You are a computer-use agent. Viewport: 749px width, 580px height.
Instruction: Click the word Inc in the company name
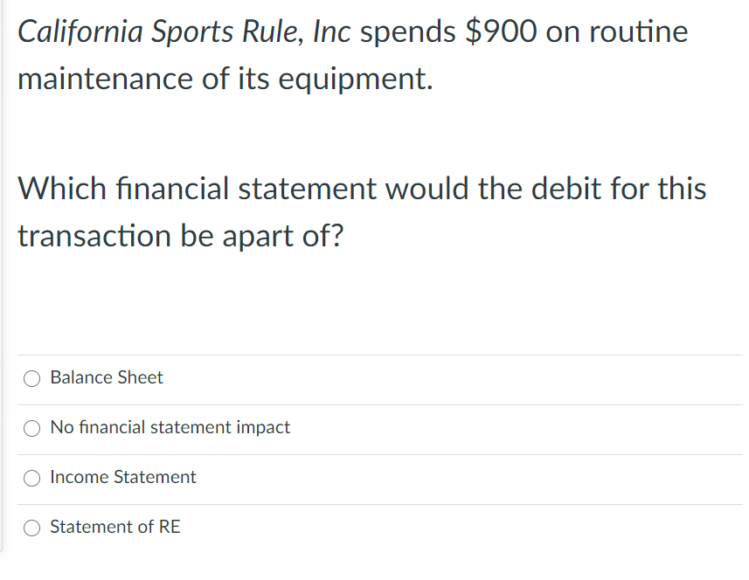331,31
